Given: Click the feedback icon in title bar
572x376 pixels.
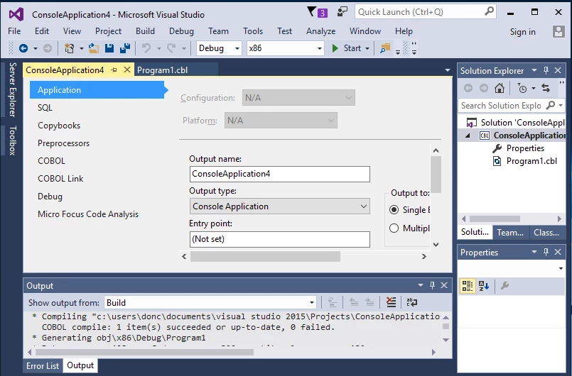Looking at the screenshot, I should 342,11.
